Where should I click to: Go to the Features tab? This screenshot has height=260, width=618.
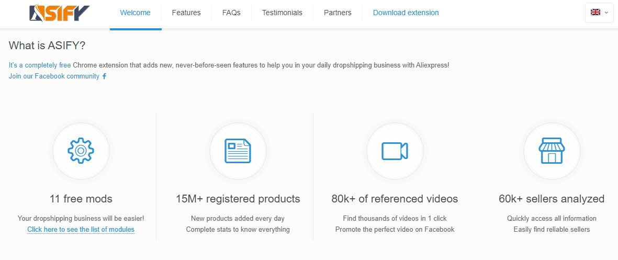(186, 13)
